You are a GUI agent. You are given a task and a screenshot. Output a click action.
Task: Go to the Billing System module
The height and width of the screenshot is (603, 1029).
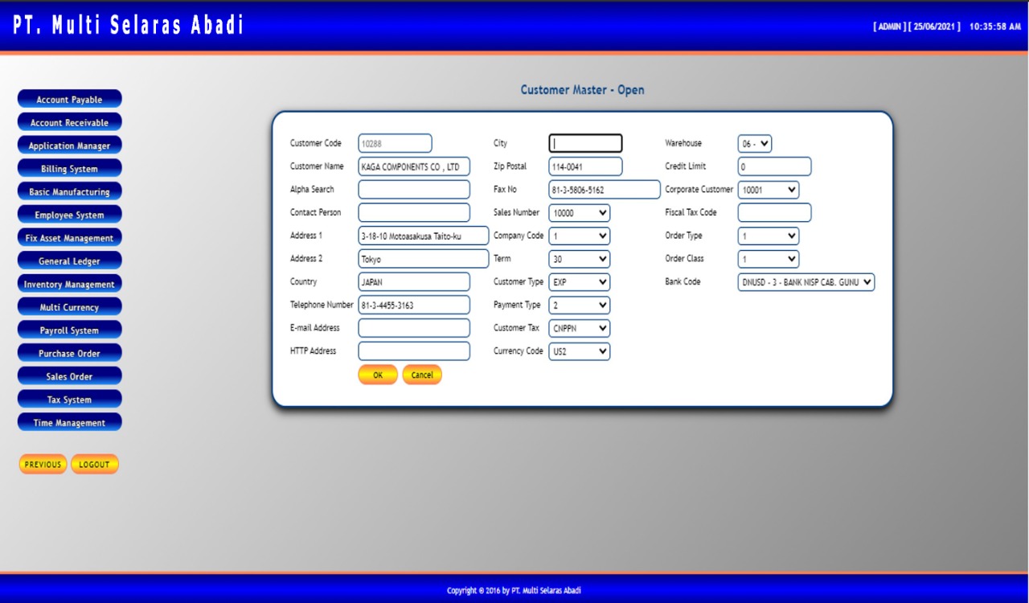point(69,169)
